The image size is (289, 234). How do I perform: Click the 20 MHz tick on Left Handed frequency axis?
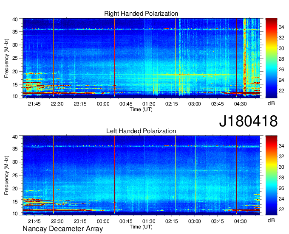15,189
